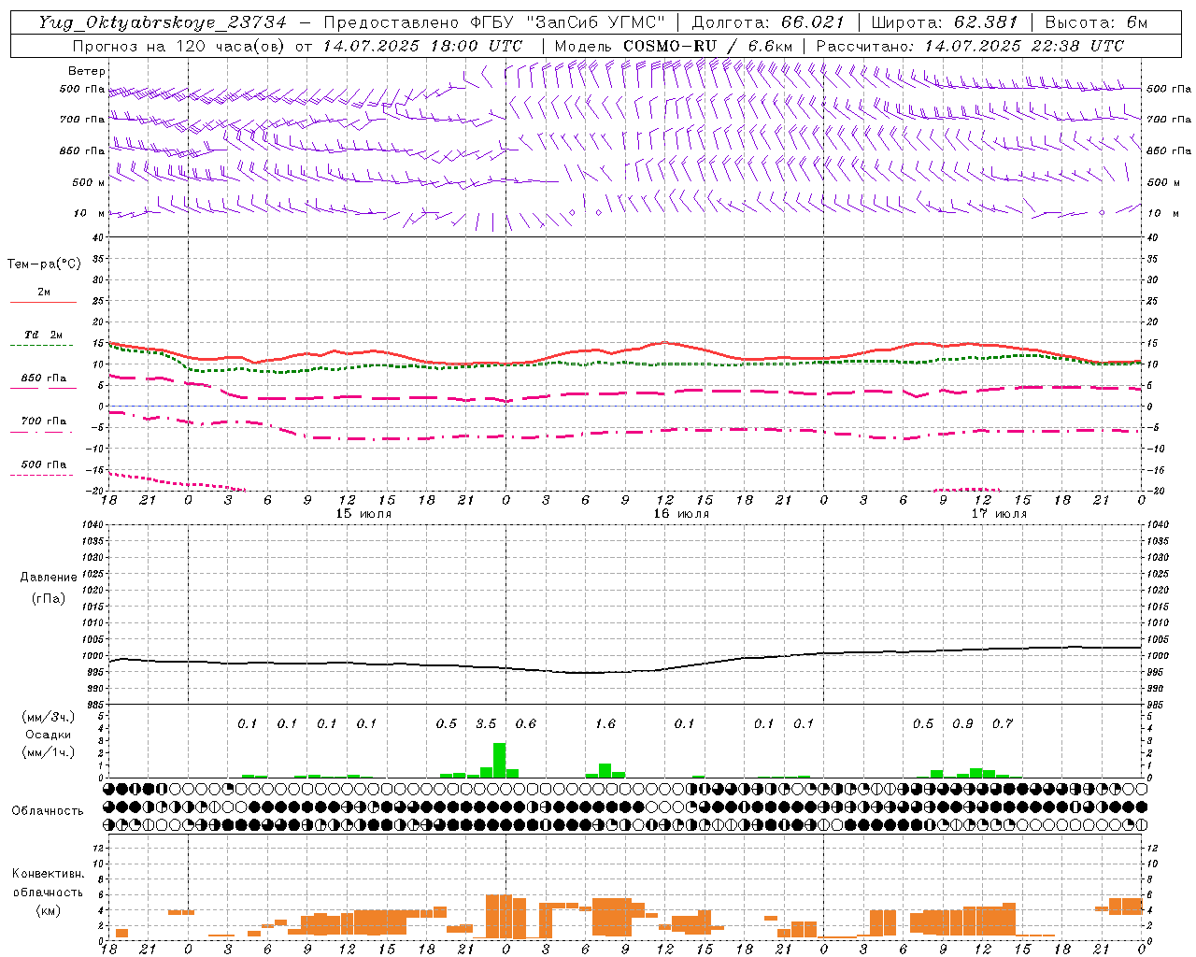Click the 'Высота: 6м' elevation label
Screen dimensions: 1196x957
(1096, 22)
